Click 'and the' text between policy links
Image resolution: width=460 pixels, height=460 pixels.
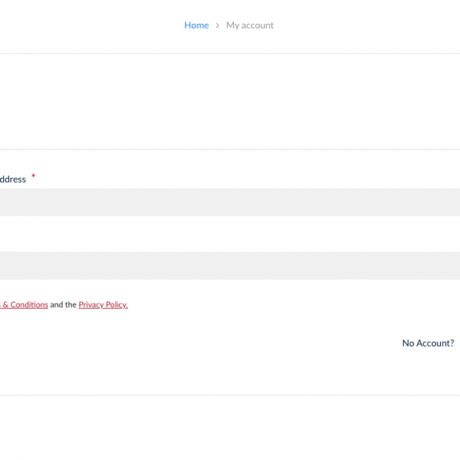[x=64, y=304]
